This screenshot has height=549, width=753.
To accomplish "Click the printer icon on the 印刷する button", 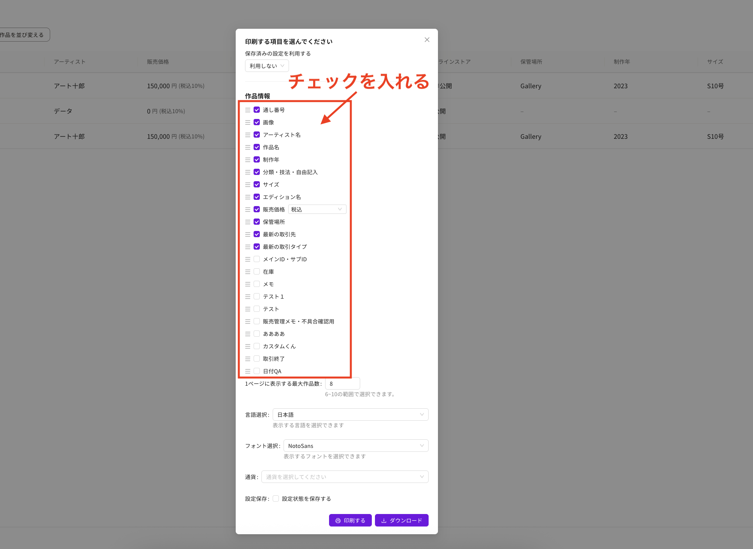I will tap(338, 520).
